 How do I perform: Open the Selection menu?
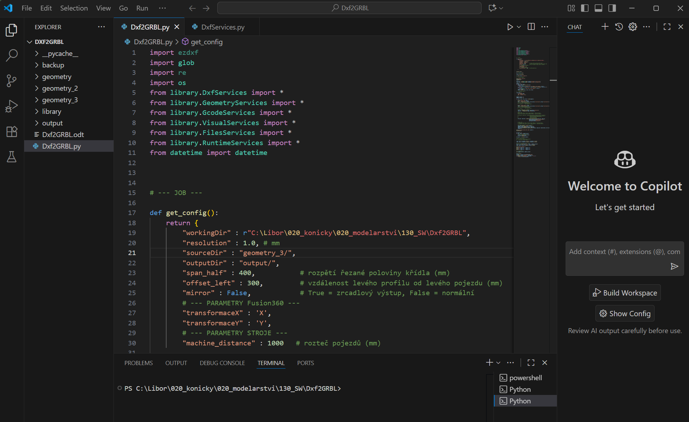point(74,8)
